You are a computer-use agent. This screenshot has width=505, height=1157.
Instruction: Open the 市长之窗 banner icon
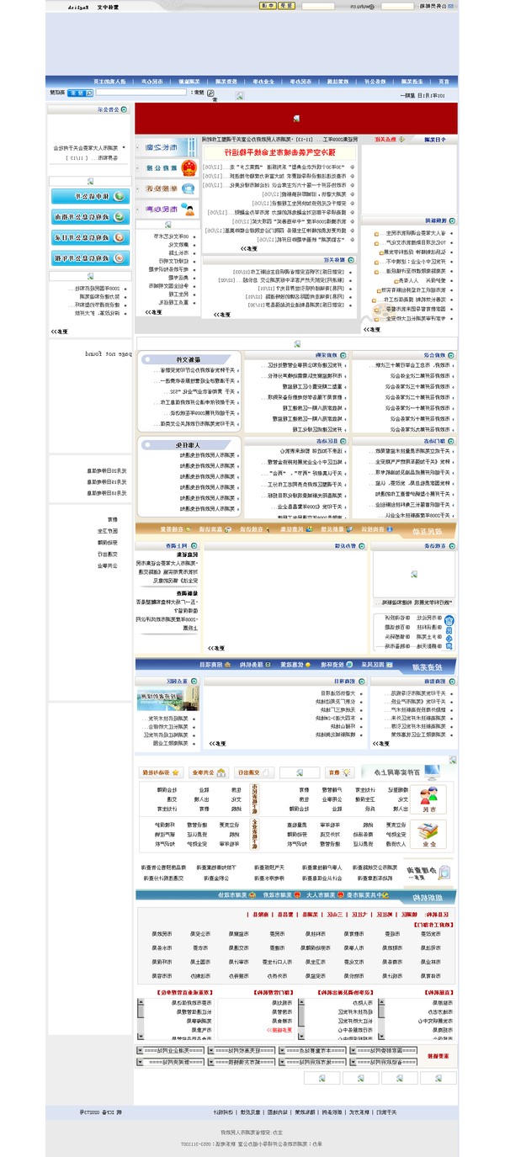pyautogui.click(x=167, y=146)
